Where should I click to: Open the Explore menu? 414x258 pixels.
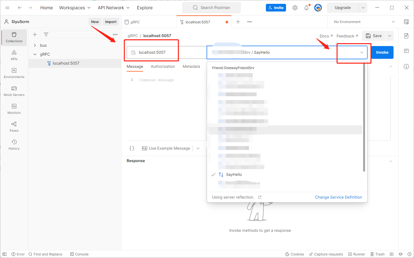(x=145, y=8)
